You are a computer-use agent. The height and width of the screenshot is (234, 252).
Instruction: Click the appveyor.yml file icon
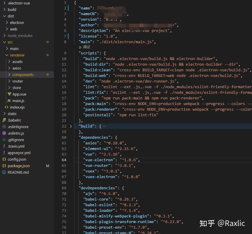(4, 153)
